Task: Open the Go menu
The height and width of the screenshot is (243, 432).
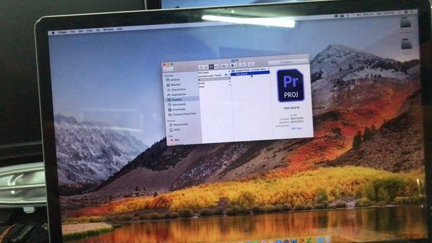Action: pos(98,30)
